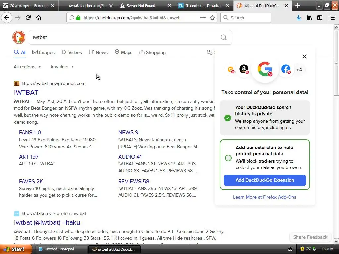Click the green search history checkmark
The image size is (339, 254).
228,118
